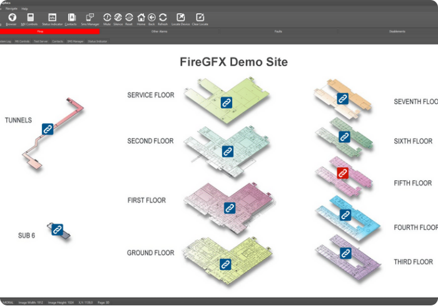This screenshot has width=438, height=306.
Task: Open the Browser tool in toolbar
Action: tap(11, 19)
